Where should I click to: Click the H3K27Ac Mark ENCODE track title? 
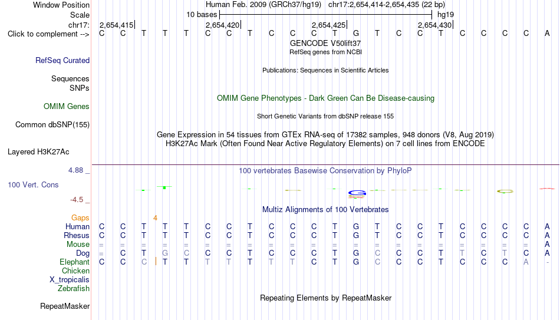(325, 144)
